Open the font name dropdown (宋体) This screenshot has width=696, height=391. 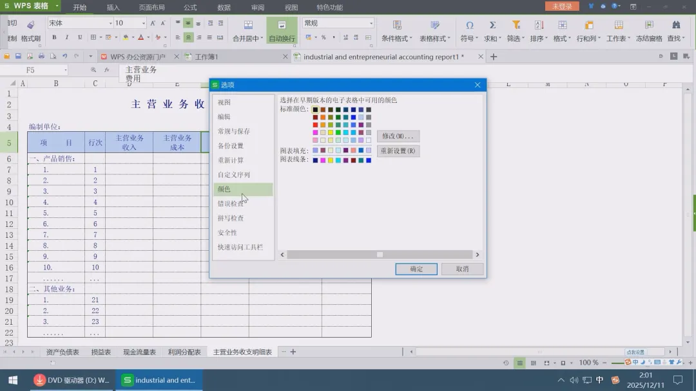click(111, 23)
